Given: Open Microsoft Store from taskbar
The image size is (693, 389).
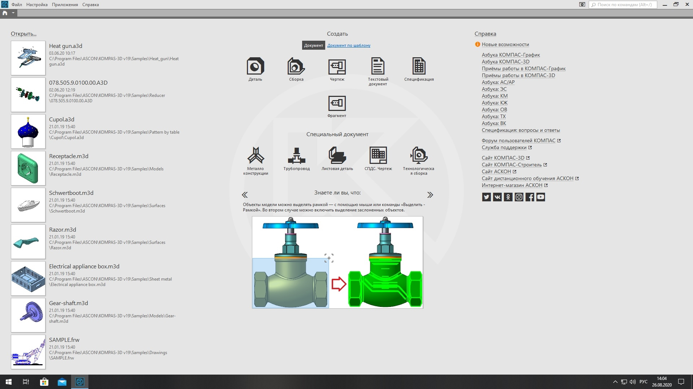Looking at the screenshot, I should [x=44, y=382].
